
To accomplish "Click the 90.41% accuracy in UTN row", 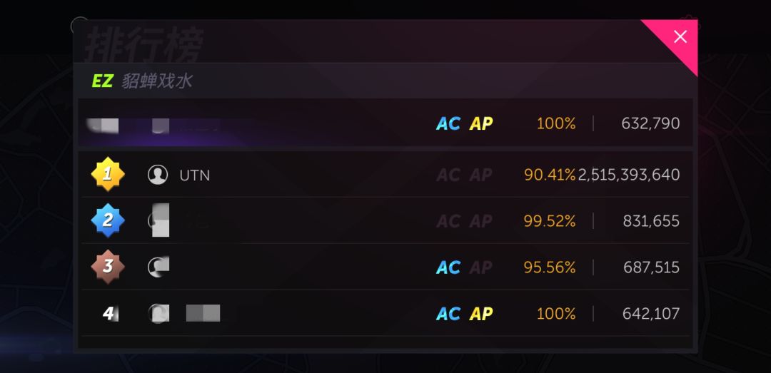I will point(550,175).
